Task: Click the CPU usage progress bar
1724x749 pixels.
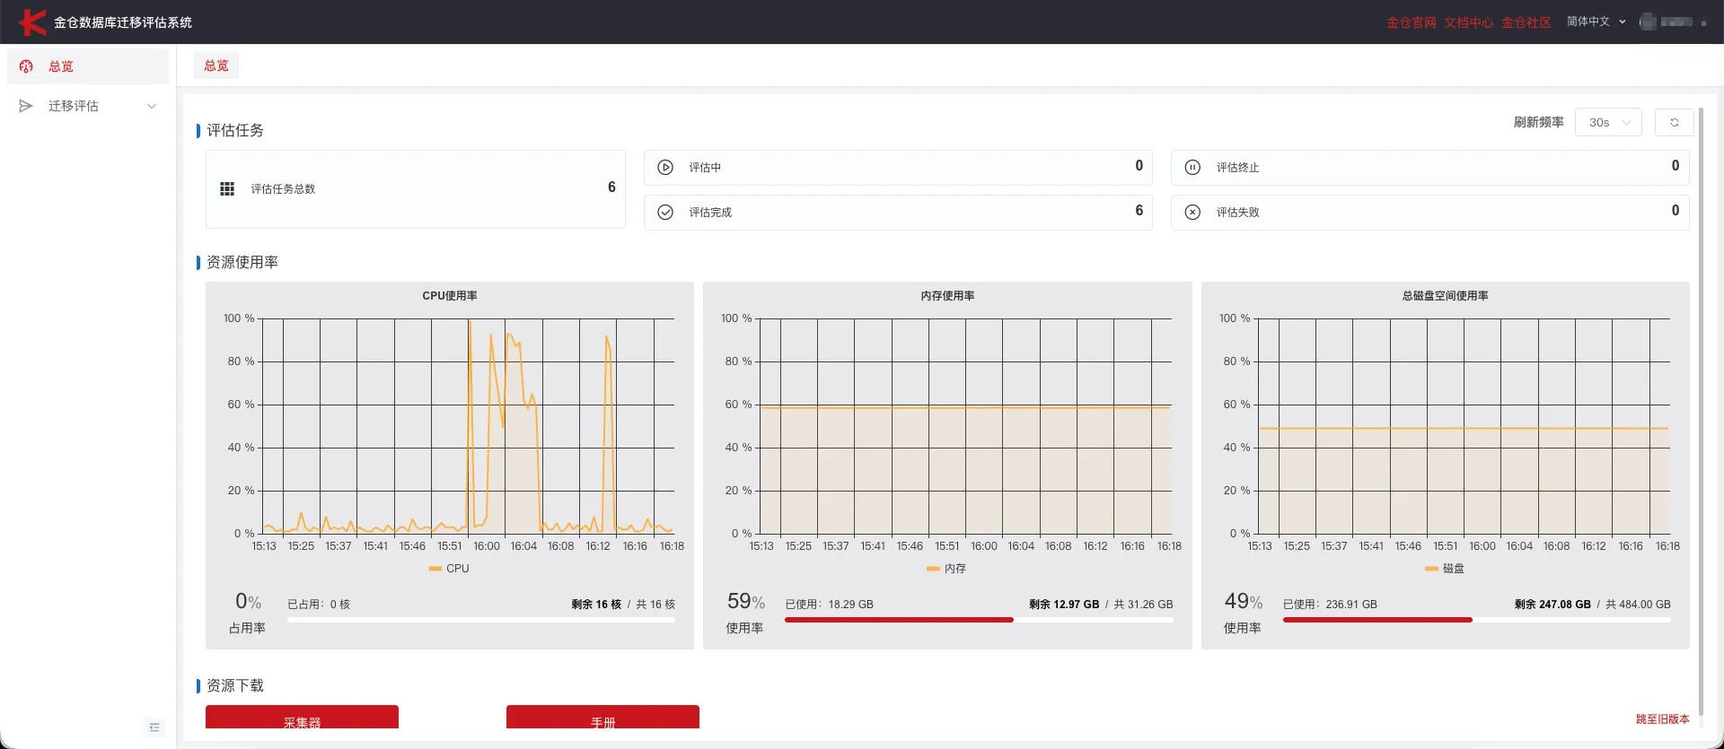Action: pos(481,620)
